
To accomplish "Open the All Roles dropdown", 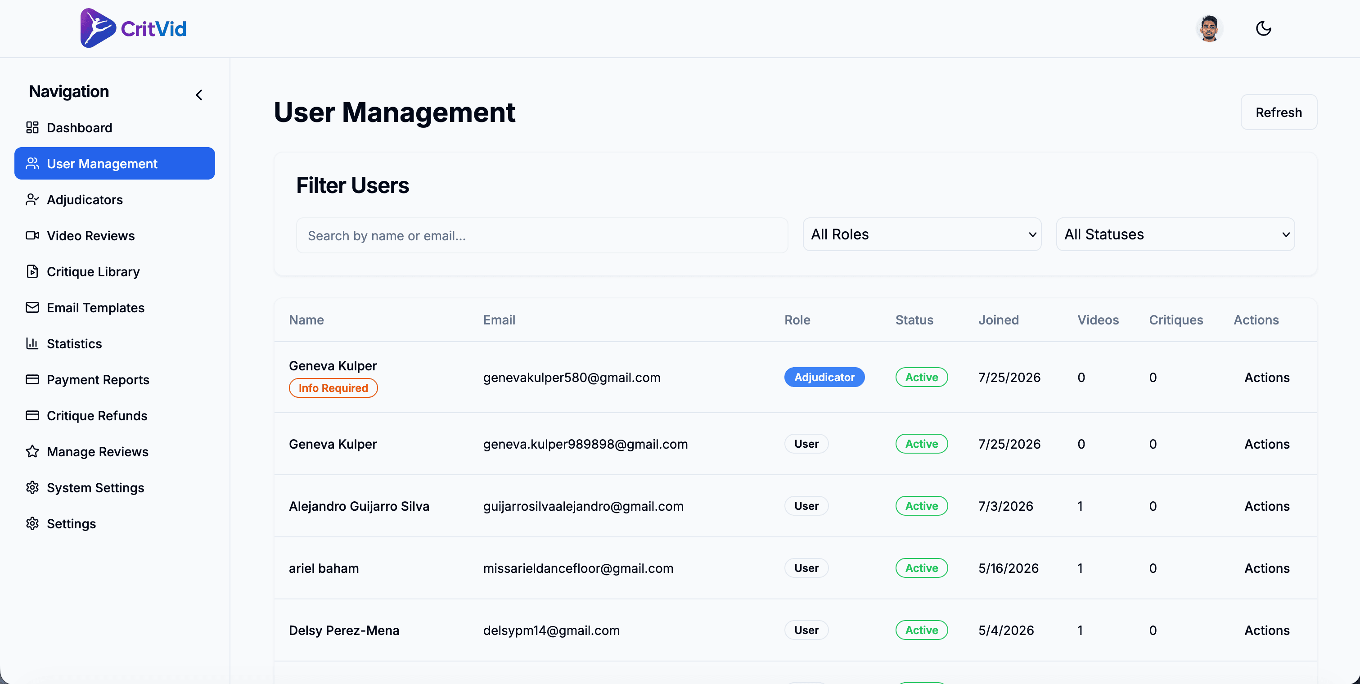I will point(922,234).
